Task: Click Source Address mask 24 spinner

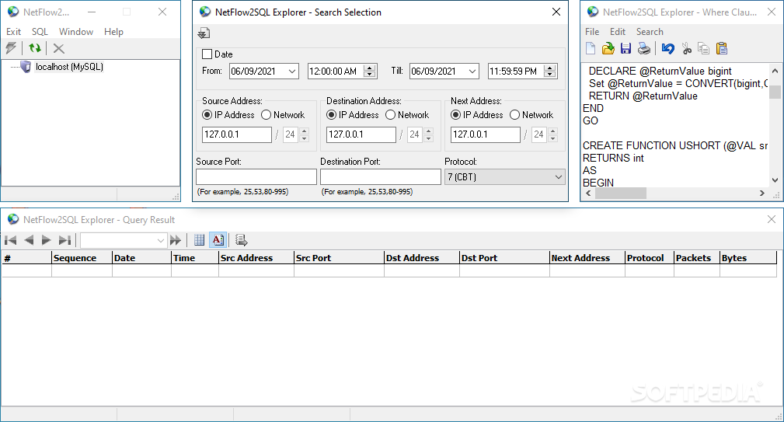Action: pyautogui.click(x=305, y=134)
